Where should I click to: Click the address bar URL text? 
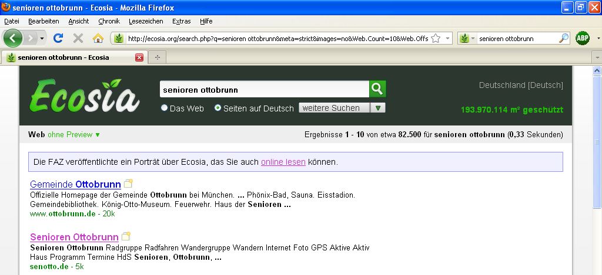tap(278, 38)
